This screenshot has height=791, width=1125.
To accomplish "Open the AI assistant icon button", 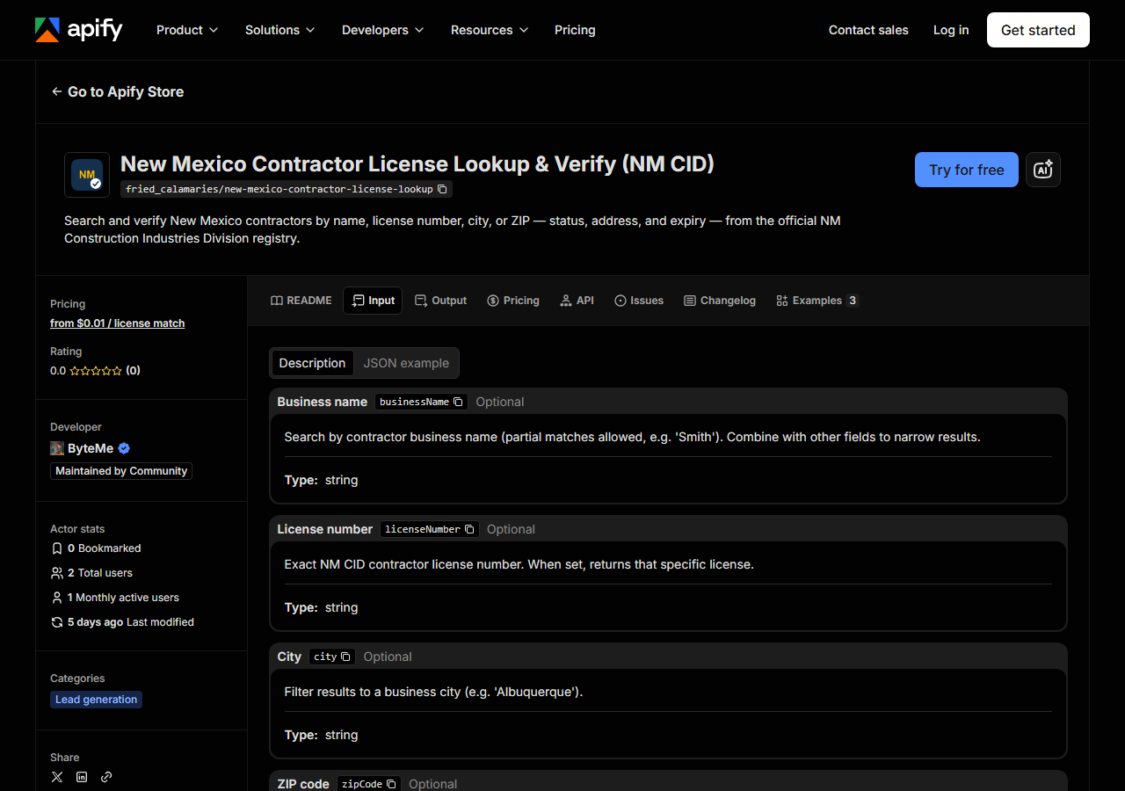I will (x=1043, y=170).
